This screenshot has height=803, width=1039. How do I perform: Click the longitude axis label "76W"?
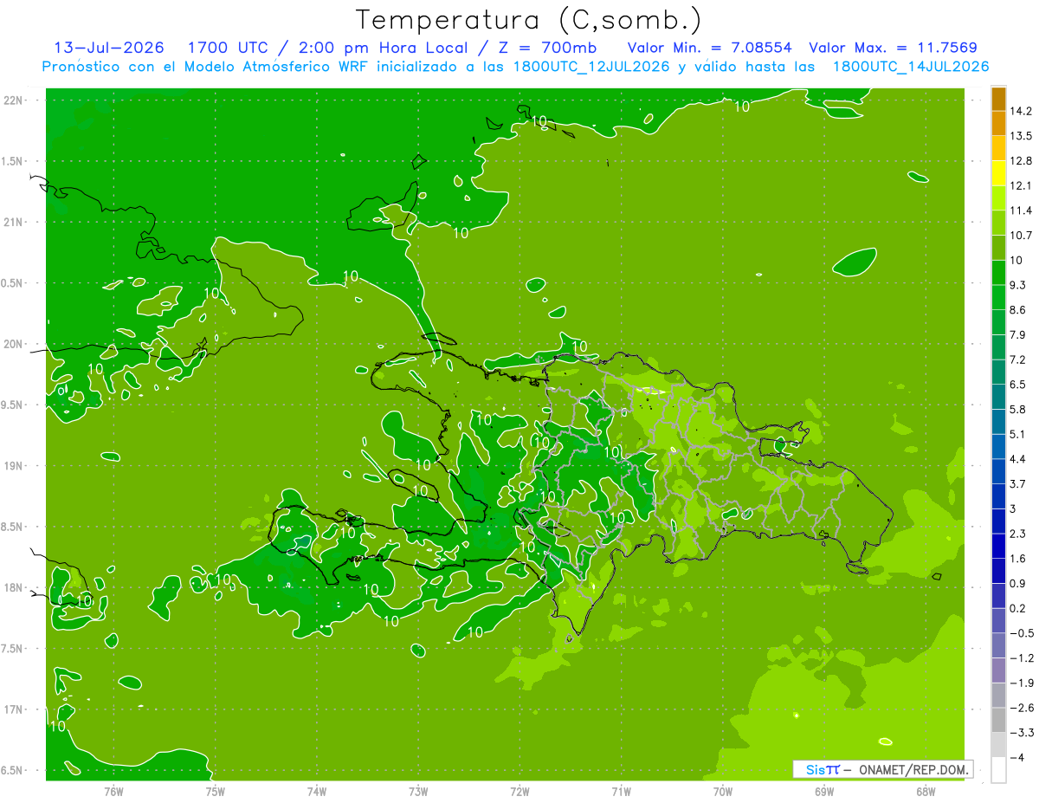tap(113, 792)
